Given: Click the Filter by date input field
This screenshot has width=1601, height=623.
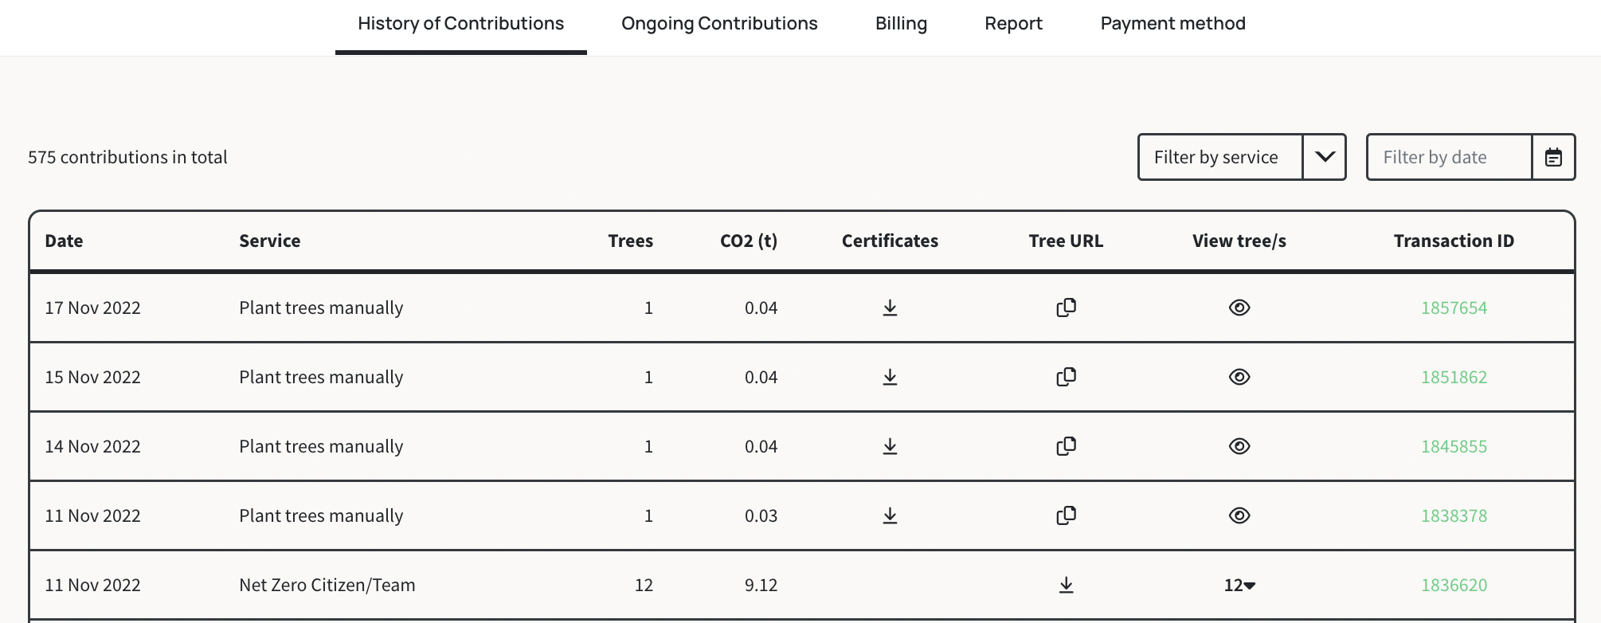Looking at the screenshot, I should point(1450,157).
